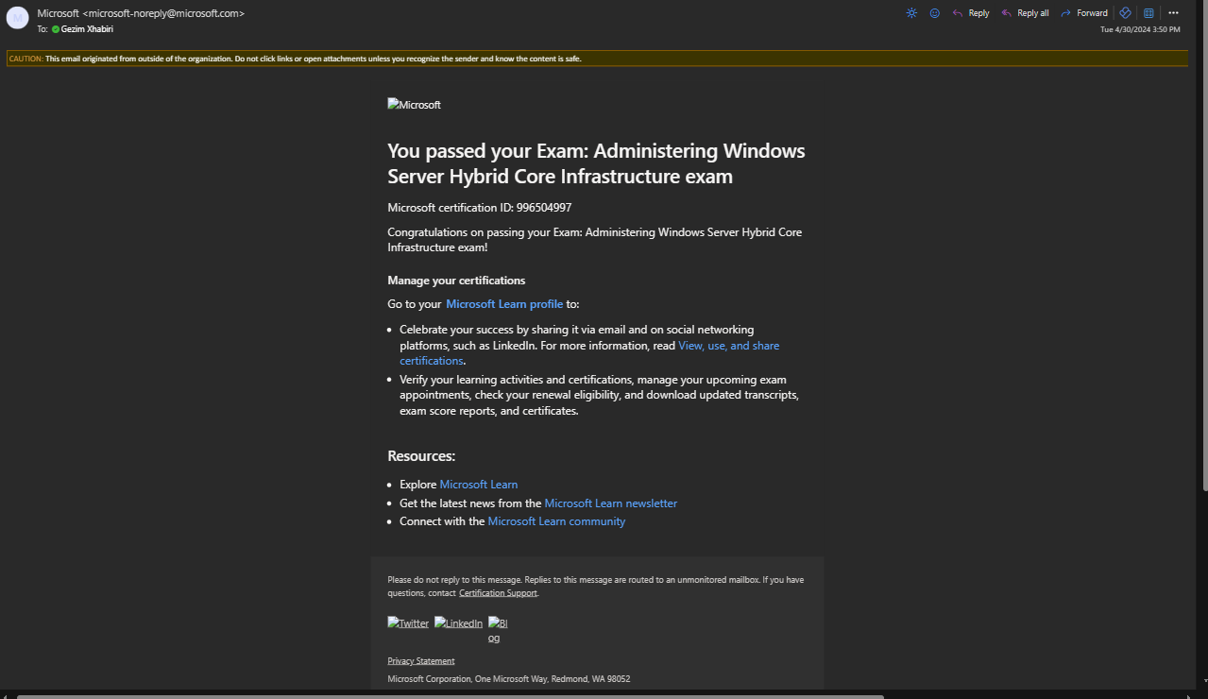Image resolution: width=1208 pixels, height=699 pixels.
Task: Open the emoji reaction smiley icon
Action: point(935,13)
